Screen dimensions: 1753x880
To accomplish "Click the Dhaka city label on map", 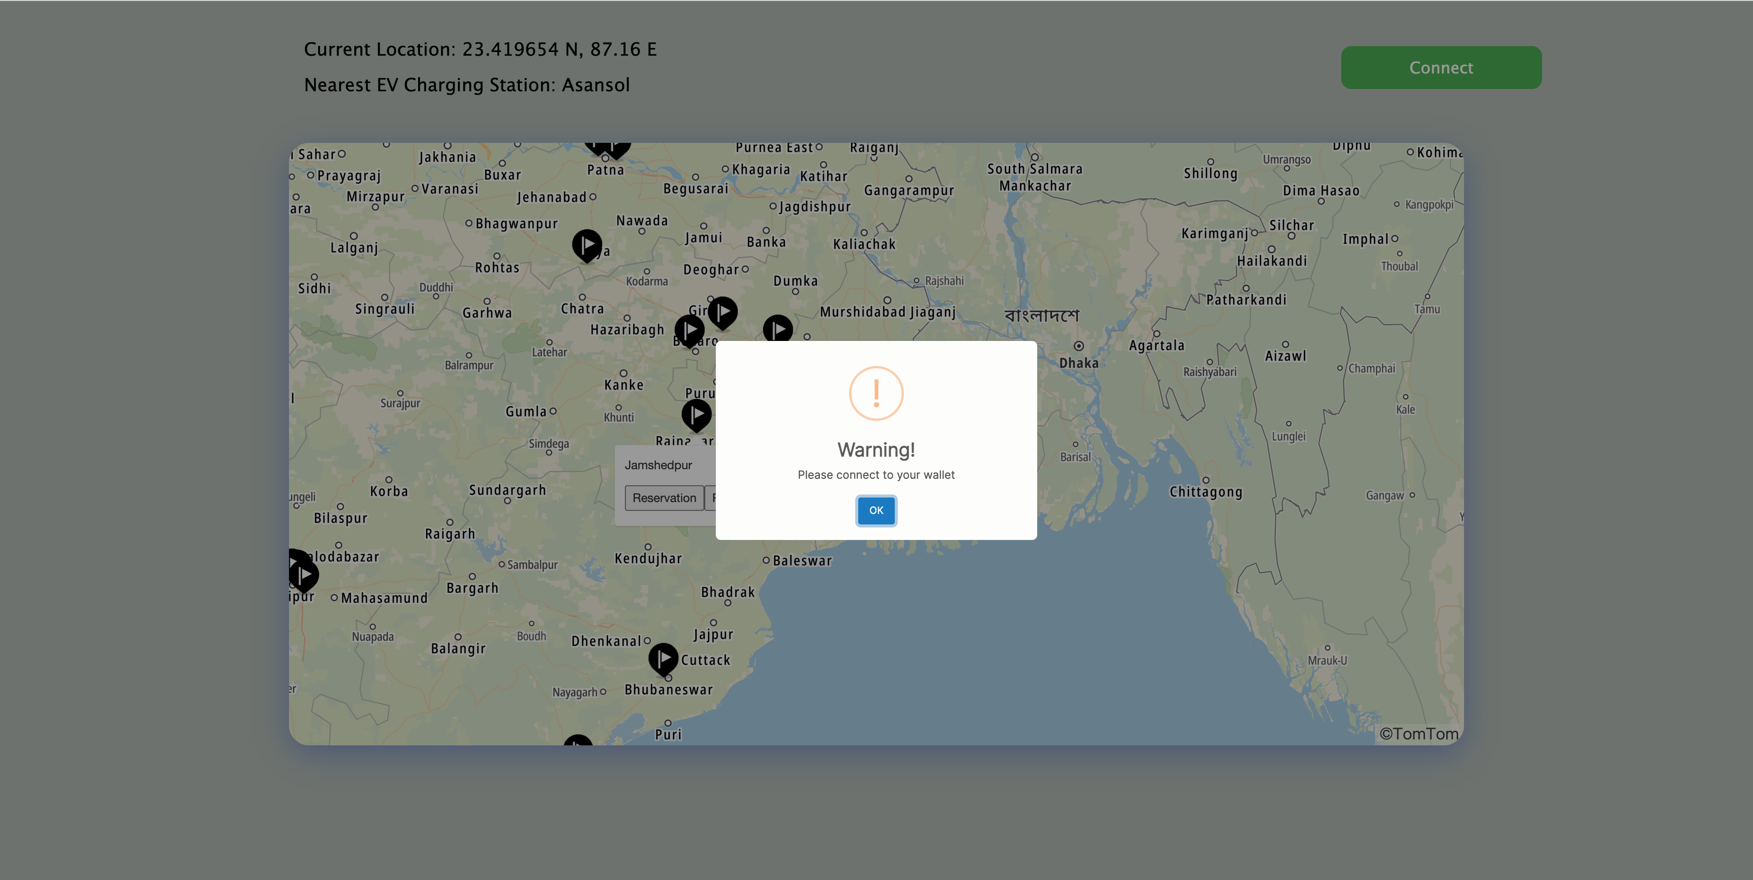I will pos(1079,363).
